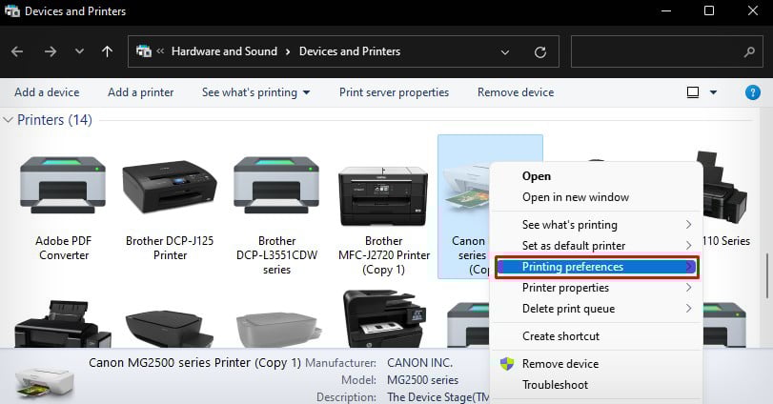This screenshot has height=404, width=773.
Task: Click Hardware and Sound breadcrumb
Action: [x=224, y=51]
